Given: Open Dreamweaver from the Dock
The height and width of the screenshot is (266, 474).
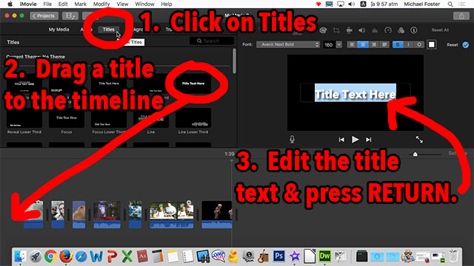Looking at the screenshot, I should click(324, 256).
